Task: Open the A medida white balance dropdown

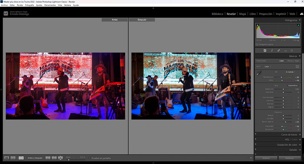Action: [x=290, y=72]
